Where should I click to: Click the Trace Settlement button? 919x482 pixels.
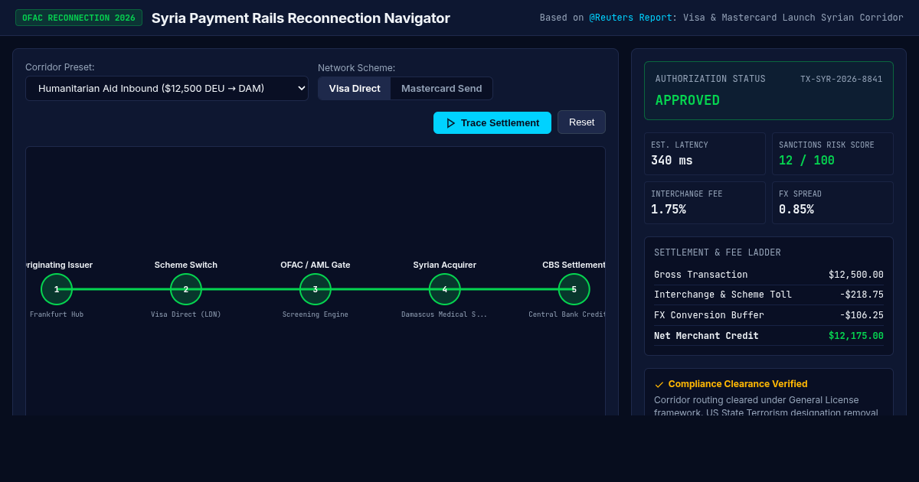tap(492, 122)
